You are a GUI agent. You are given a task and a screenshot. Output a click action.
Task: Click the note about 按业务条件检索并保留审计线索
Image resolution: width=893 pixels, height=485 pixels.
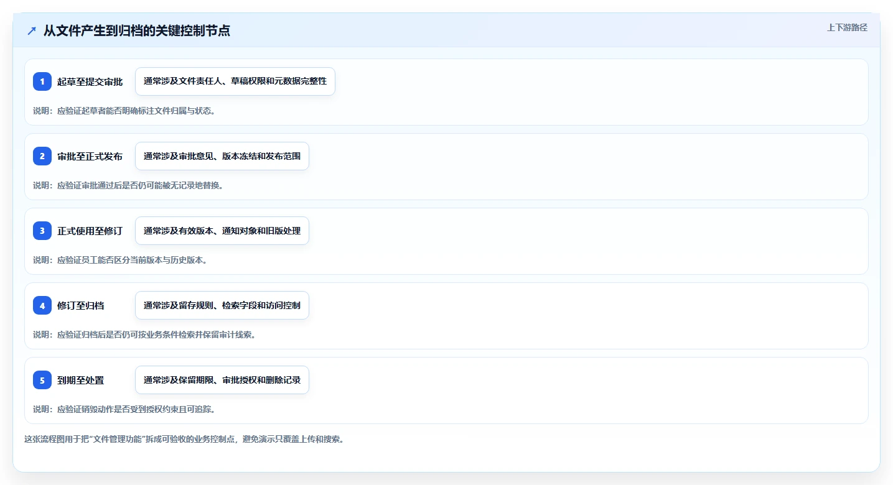[x=144, y=335]
